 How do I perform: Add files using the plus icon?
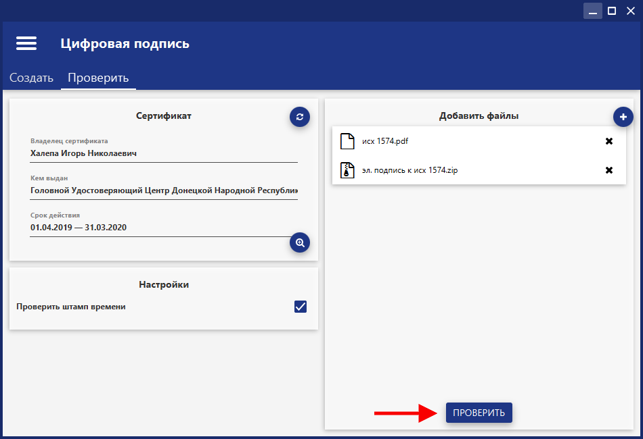(623, 117)
